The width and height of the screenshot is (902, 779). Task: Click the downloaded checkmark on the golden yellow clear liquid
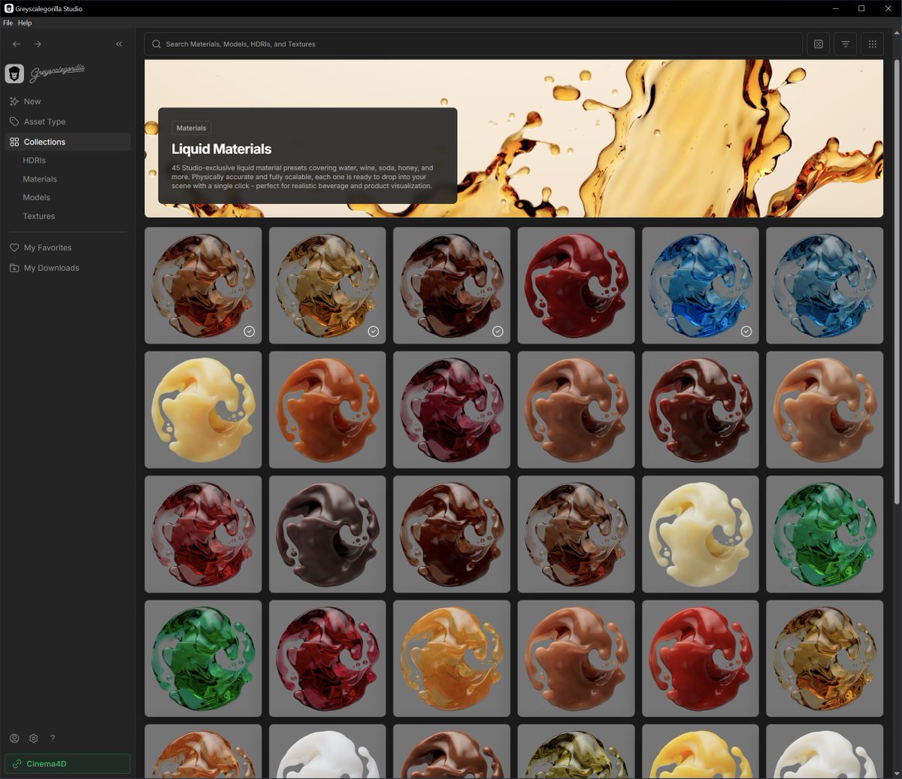(x=374, y=332)
